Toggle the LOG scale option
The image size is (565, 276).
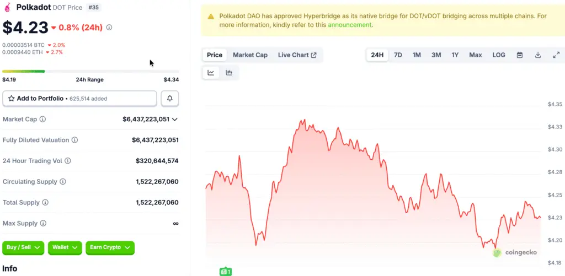pos(499,55)
